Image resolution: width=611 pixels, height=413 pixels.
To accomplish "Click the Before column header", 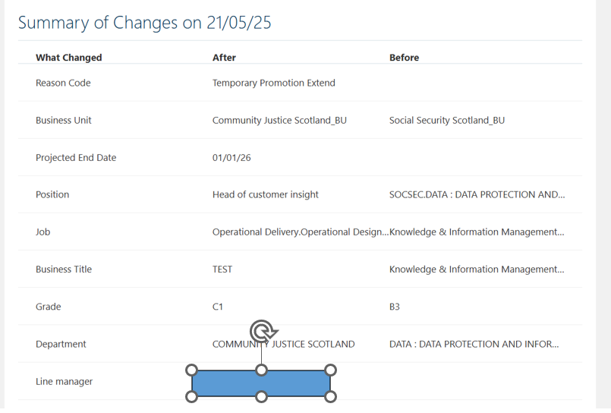I will click(404, 57).
